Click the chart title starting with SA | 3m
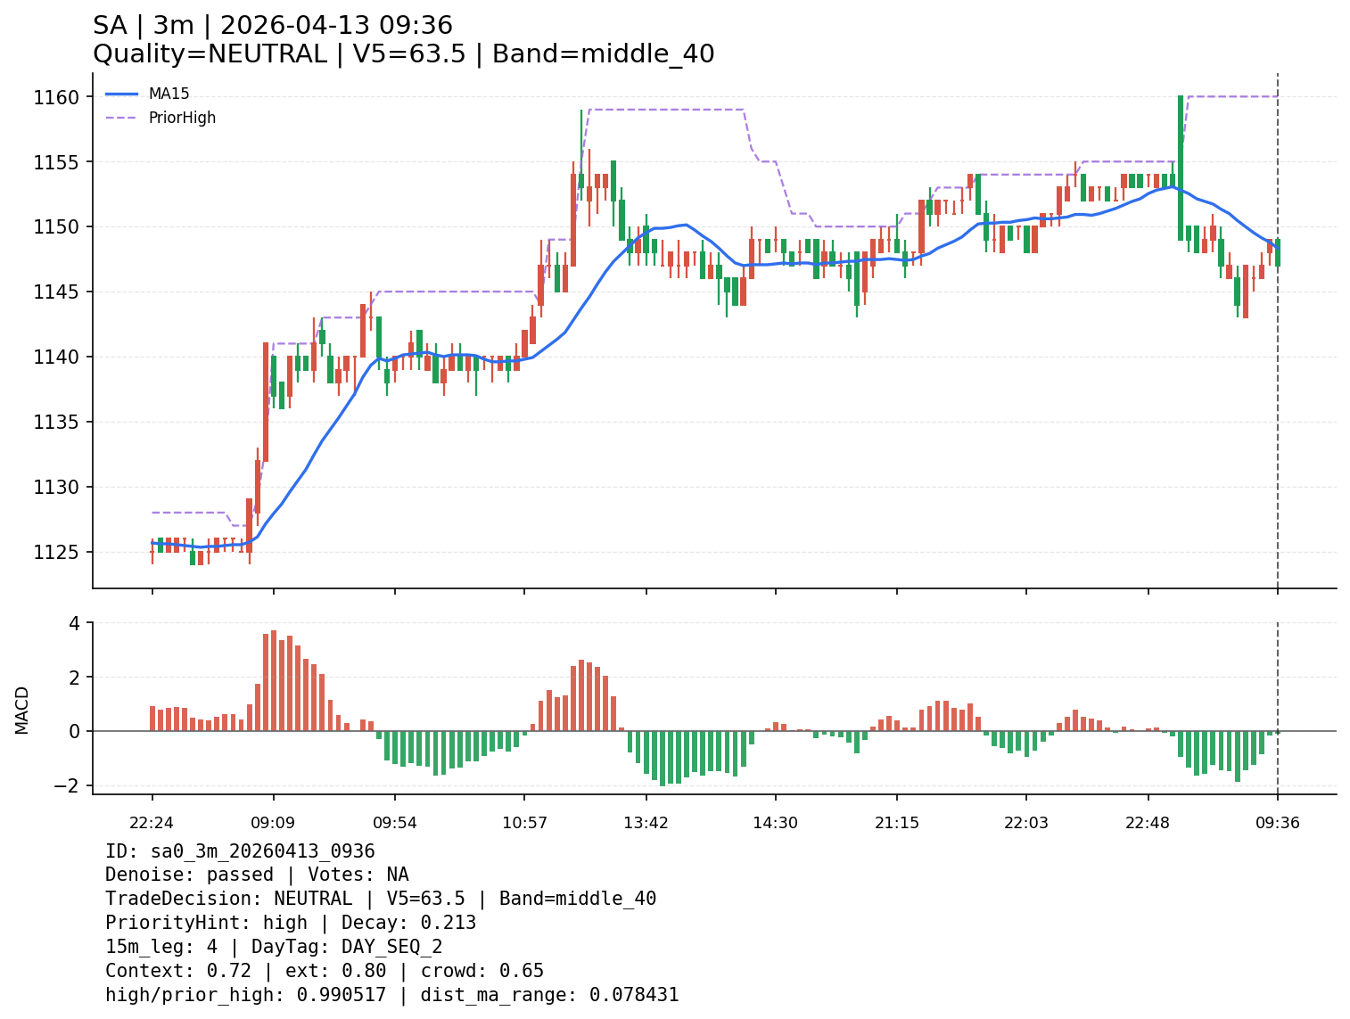 tap(273, 26)
